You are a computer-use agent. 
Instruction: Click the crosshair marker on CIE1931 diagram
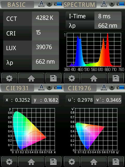coord(28,142)
